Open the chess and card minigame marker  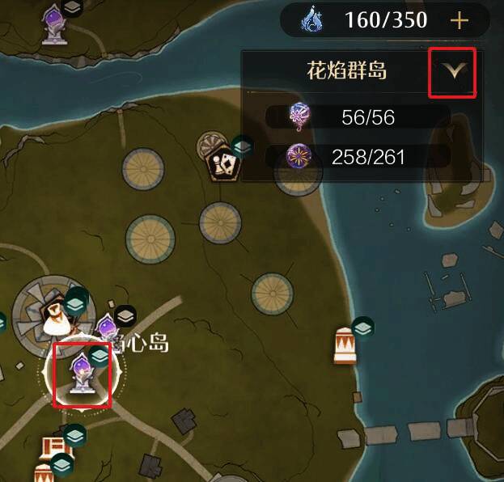(x=224, y=164)
